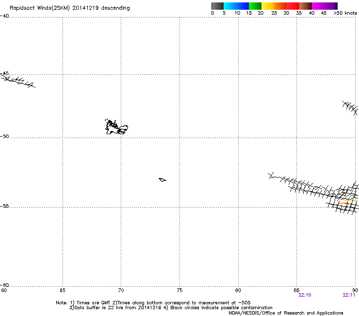Click the purple '22:11' pass time label
Viewport: 359px width, 316px height.
(x=349, y=295)
